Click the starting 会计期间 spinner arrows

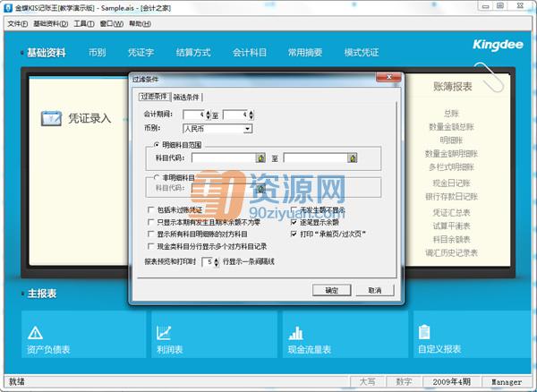click(209, 115)
